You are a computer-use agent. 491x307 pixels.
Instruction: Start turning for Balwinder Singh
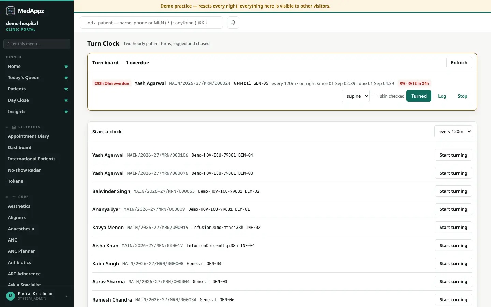click(x=453, y=191)
